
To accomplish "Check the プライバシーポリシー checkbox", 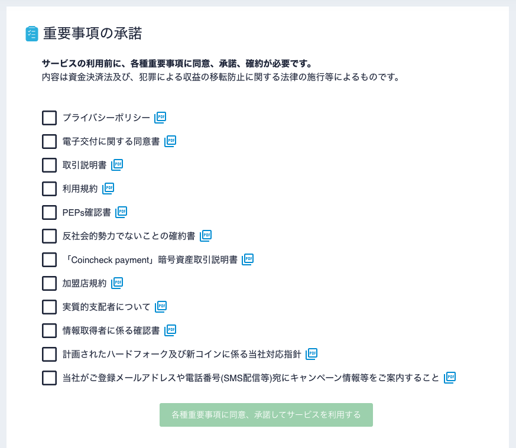I will tap(49, 118).
